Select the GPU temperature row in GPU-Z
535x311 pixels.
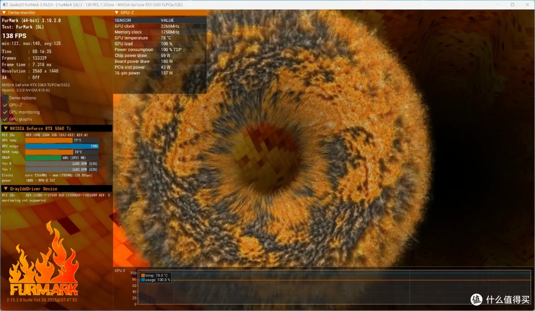[x=160, y=38]
